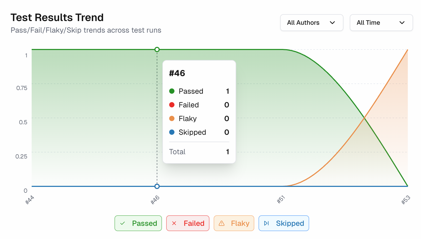This screenshot has height=239, width=421.
Task: Click the green data point marker on run #46
Action: point(157,49)
